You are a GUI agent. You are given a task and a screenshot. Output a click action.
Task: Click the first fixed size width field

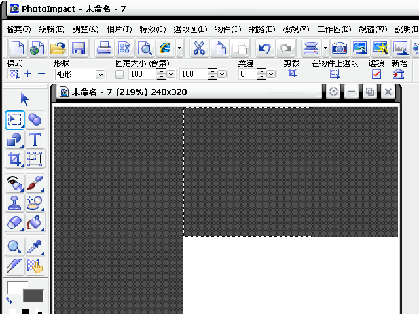[143, 74]
